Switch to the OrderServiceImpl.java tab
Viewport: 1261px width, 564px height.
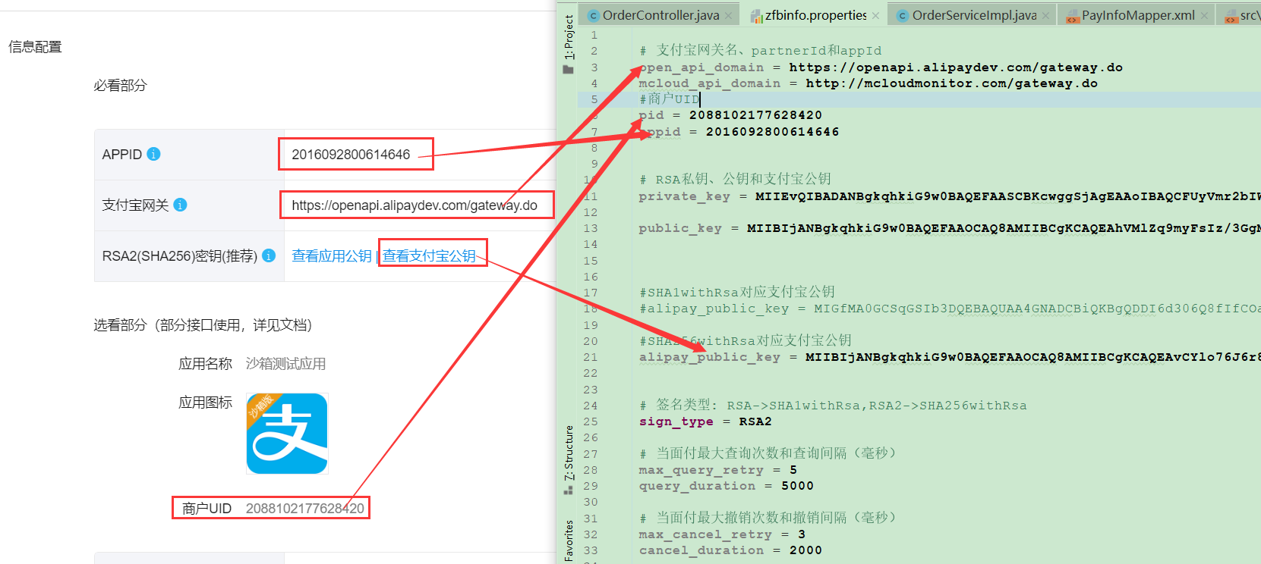tap(973, 15)
